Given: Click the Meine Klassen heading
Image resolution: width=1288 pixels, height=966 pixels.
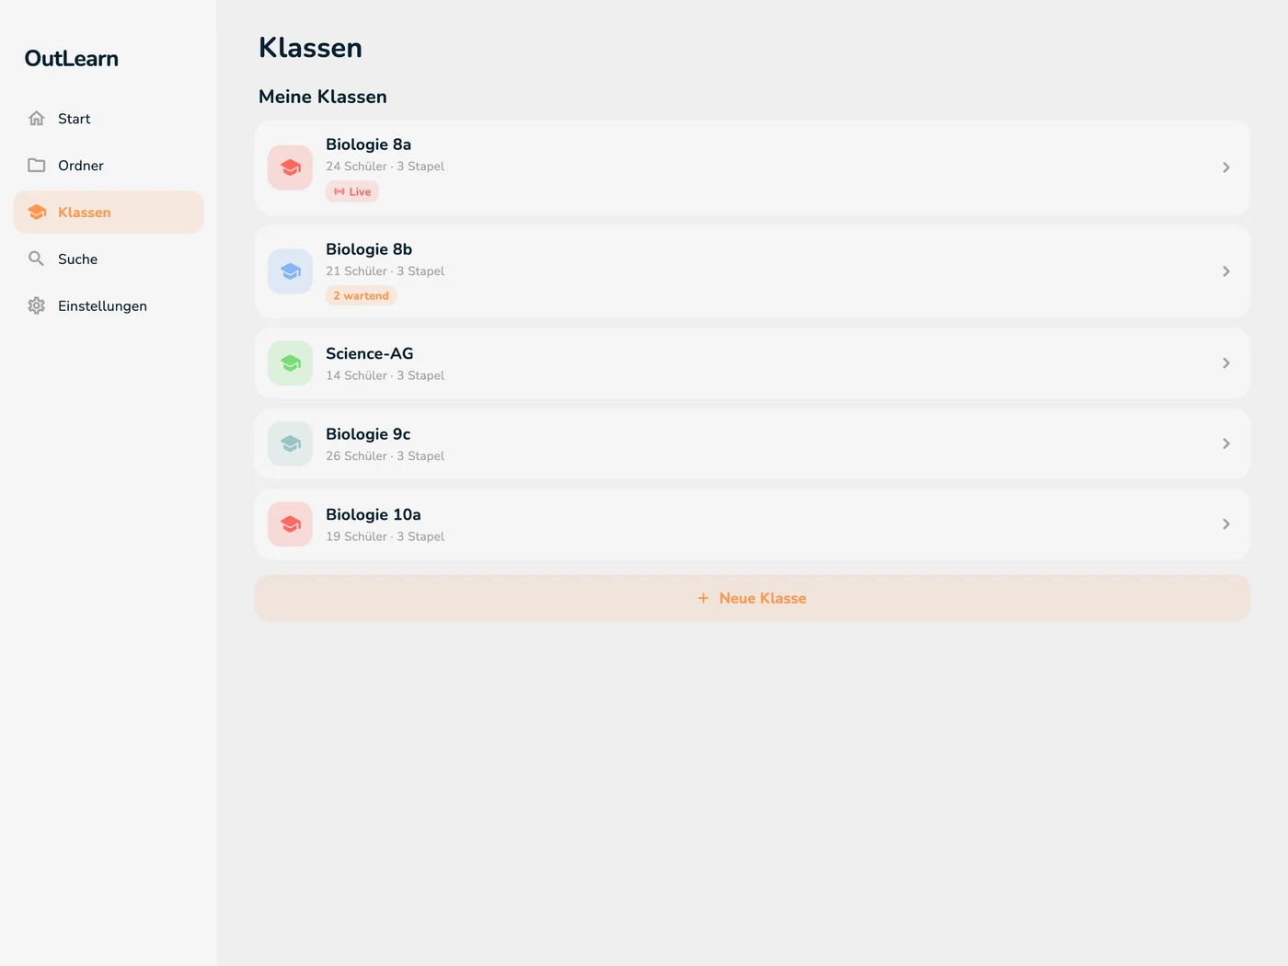Looking at the screenshot, I should click(323, 97).
